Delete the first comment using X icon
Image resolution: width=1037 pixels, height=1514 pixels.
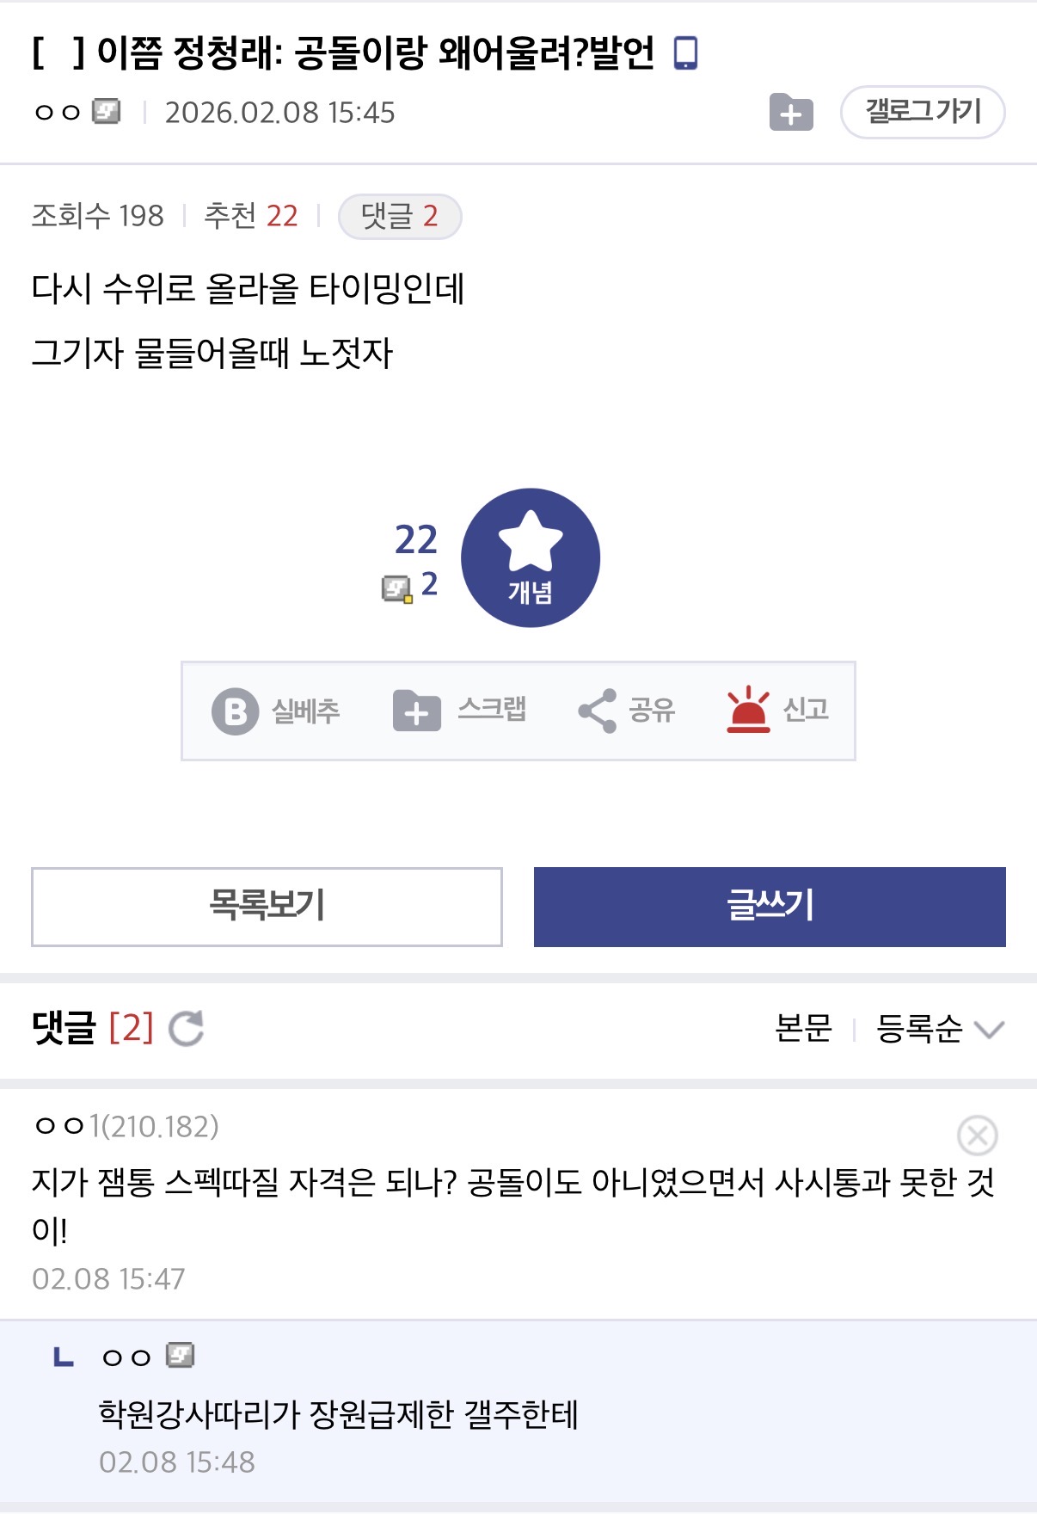click(x=977, y=1135)
